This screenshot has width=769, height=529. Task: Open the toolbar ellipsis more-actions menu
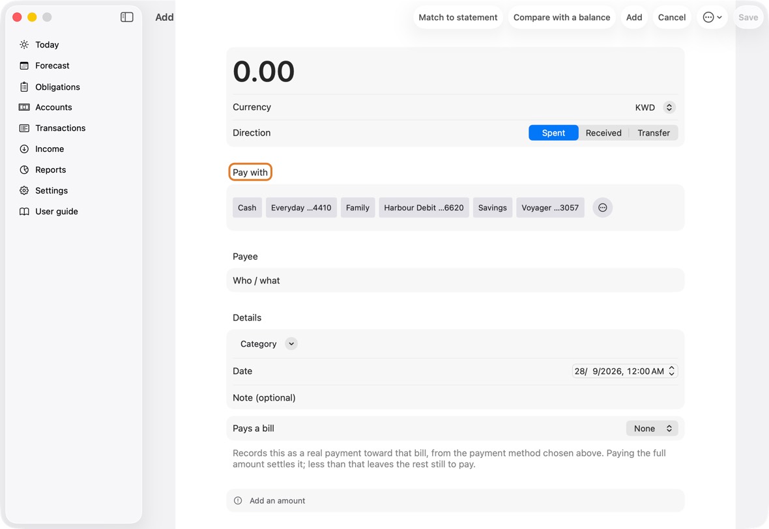(x=712, y=17)
